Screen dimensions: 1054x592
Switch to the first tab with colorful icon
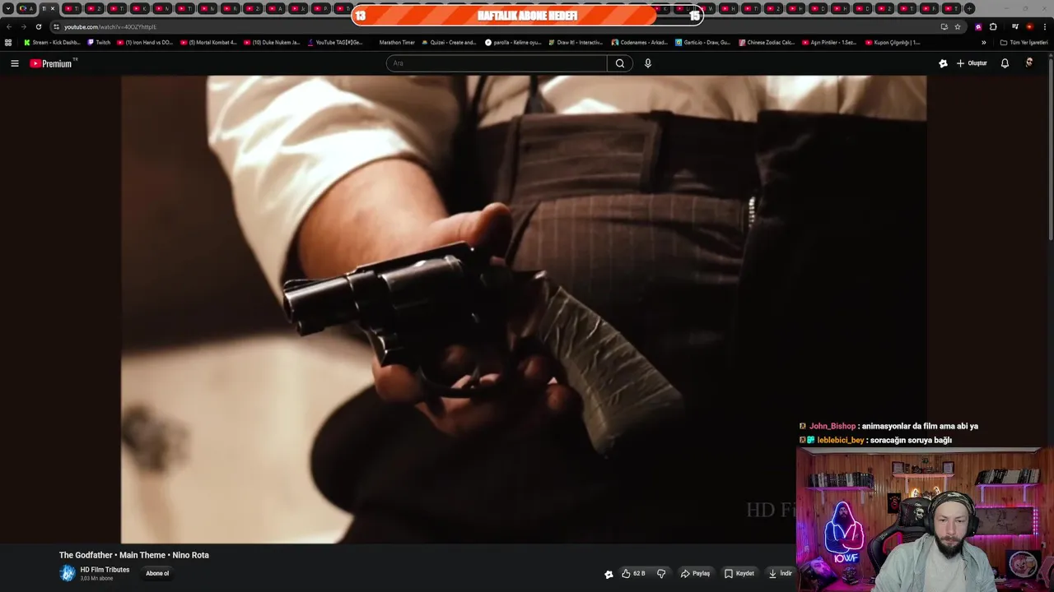tap(26, 8)
